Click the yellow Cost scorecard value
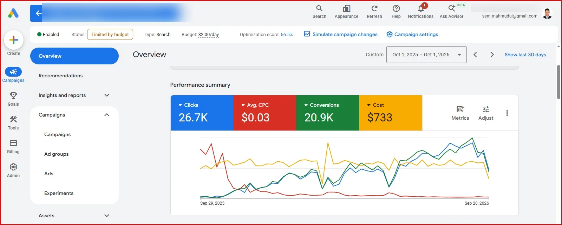Image resolution: width=562 pixels, height=225 pixels. tap(380, 118)
